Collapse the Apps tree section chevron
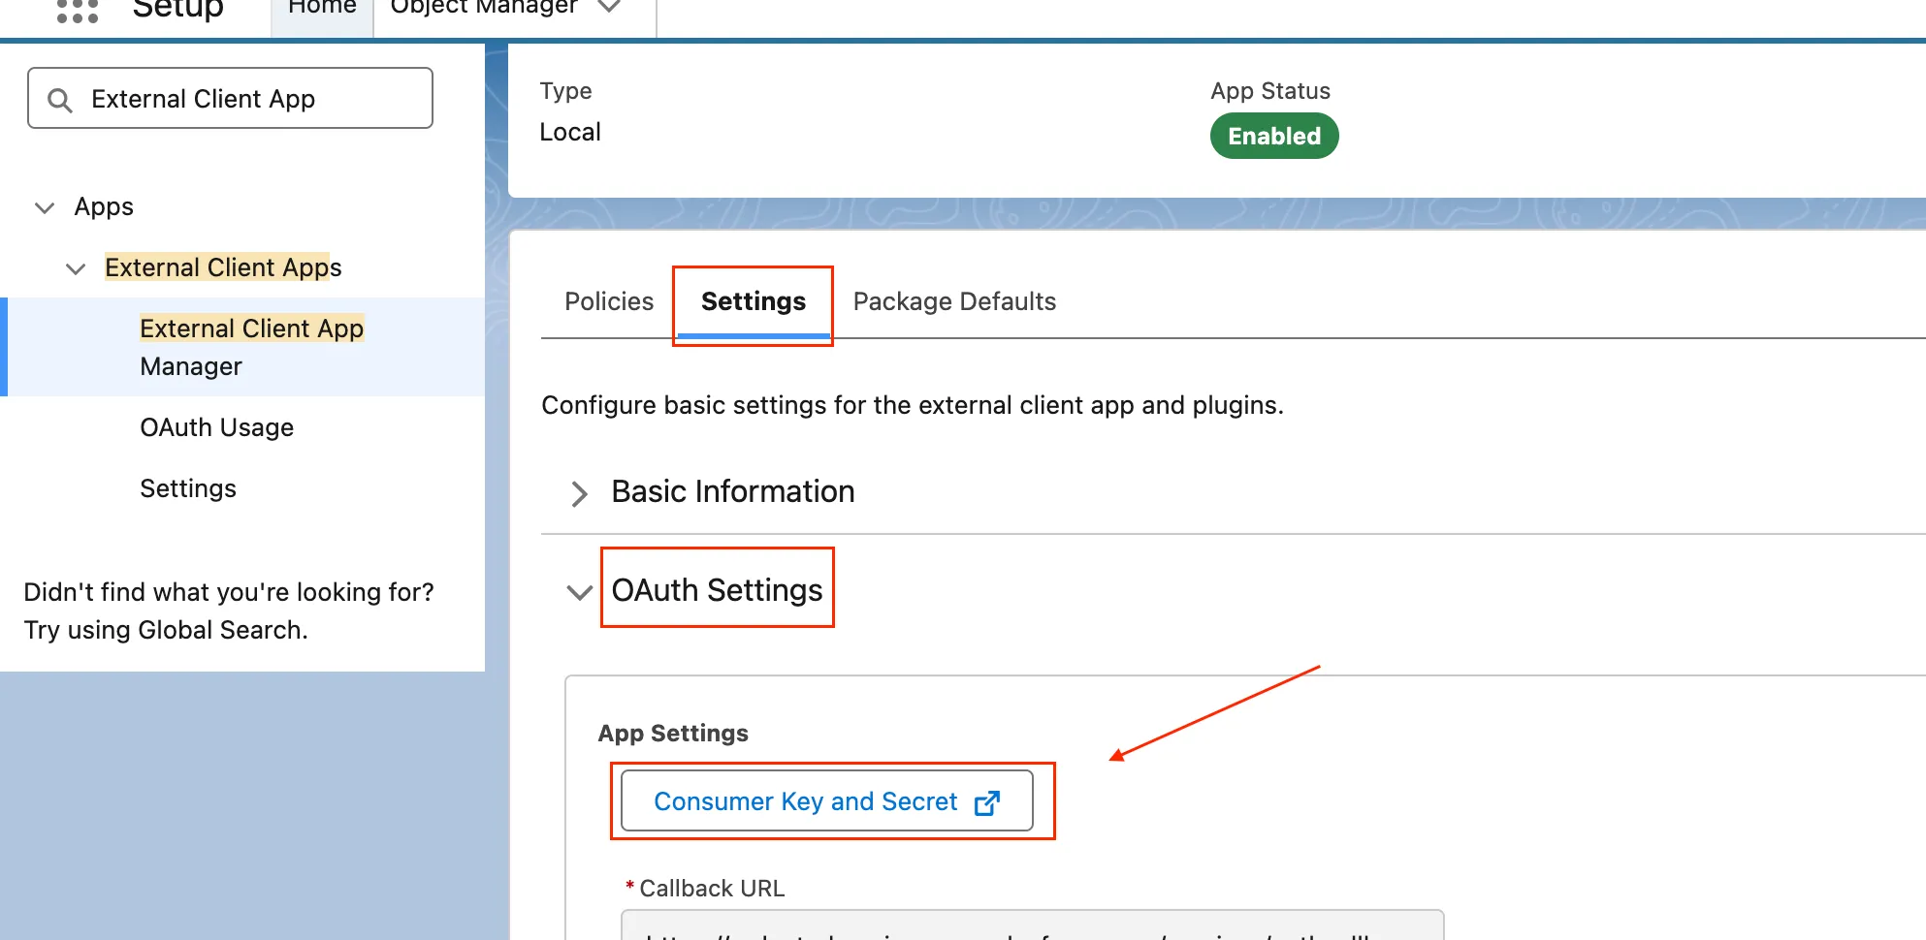This screenshot has width=1926, height=940. coord(45,207)
